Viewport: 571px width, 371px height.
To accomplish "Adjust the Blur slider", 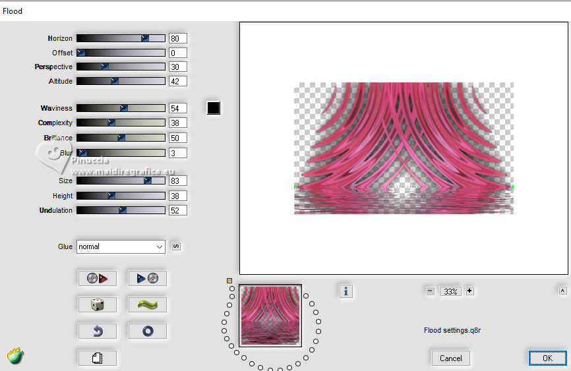I will pyautogui.click(x=121, y=153).
